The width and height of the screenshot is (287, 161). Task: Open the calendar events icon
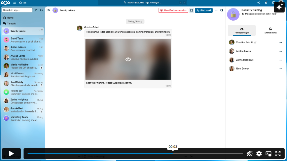click(191, 10)
